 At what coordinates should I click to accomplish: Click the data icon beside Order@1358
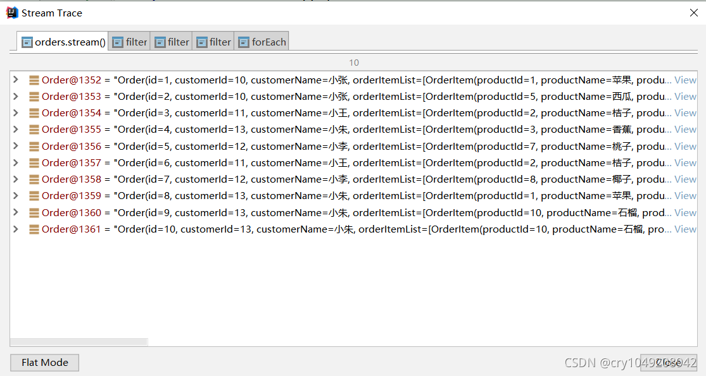tap(33, 179)
